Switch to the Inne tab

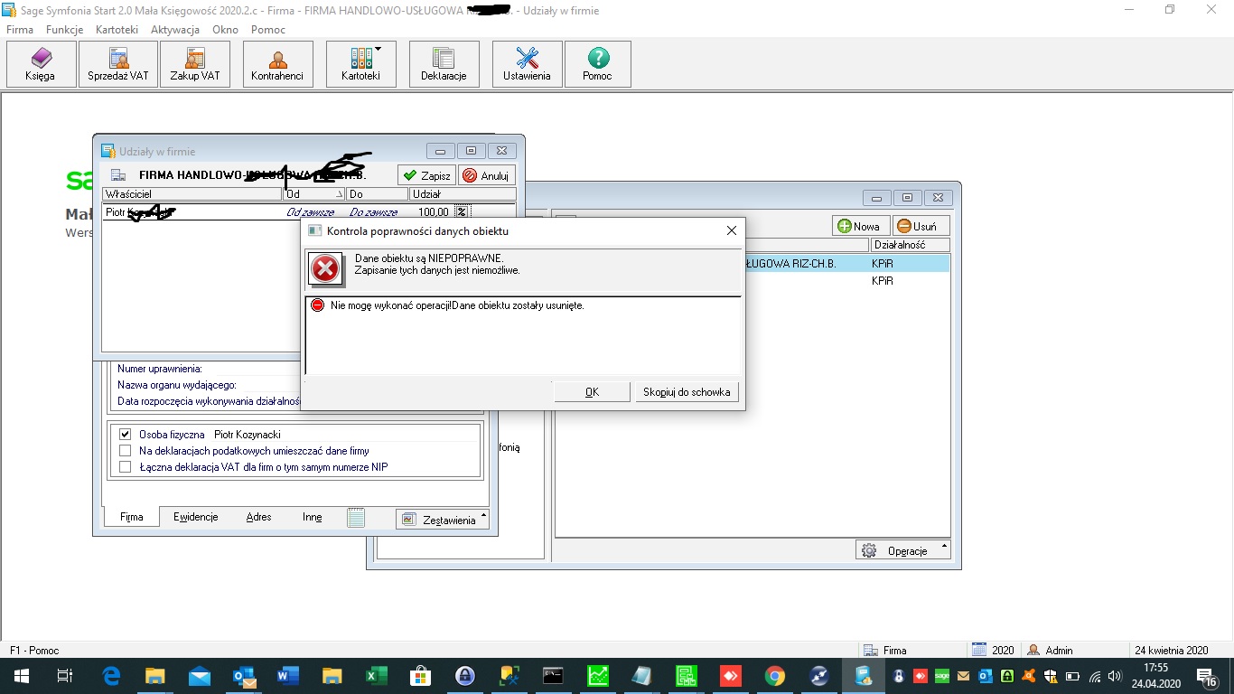(x=313, y=517)
